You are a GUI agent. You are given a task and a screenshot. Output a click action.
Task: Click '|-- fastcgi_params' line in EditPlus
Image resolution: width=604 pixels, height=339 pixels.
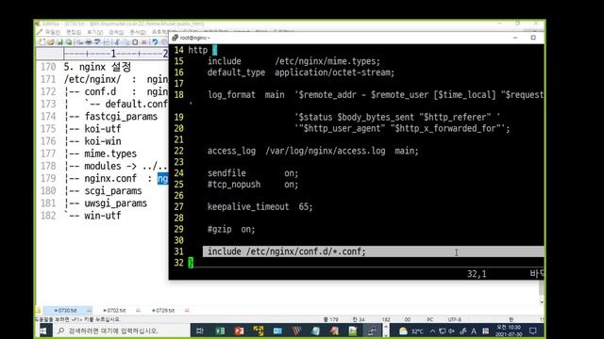[x=111, y=117]
